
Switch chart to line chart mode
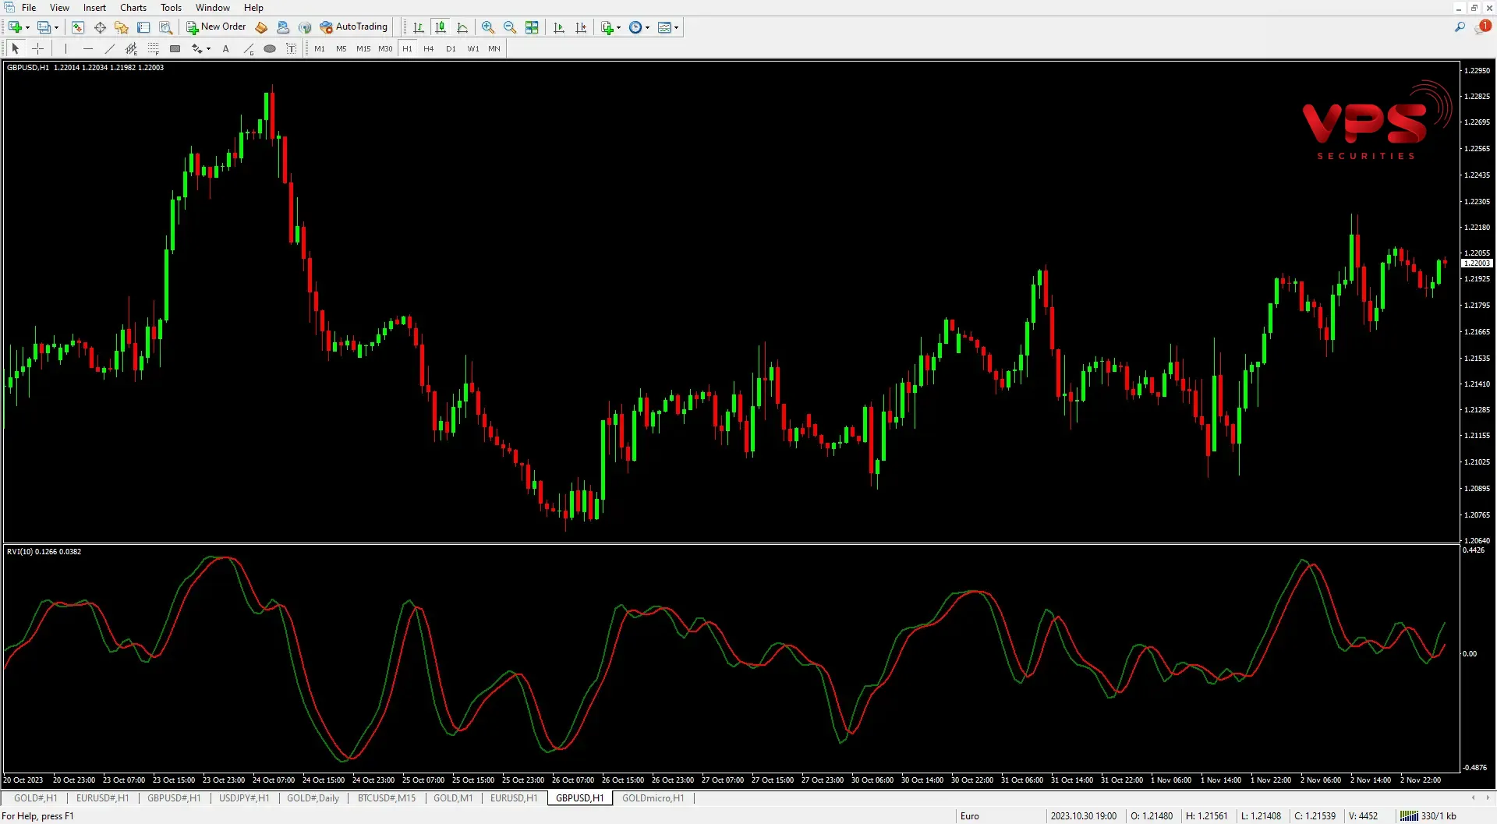(462, 27)
